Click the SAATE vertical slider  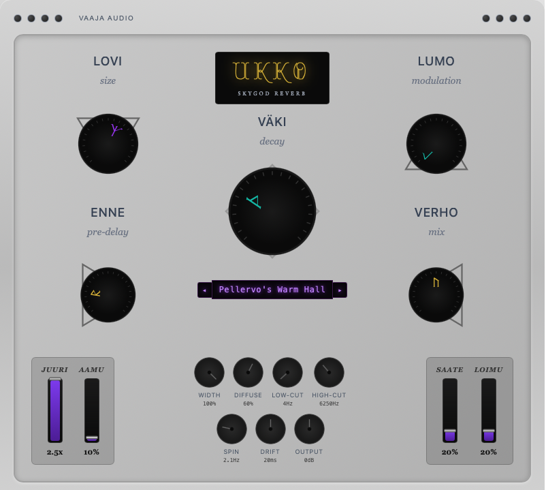(x=450, y=410)
